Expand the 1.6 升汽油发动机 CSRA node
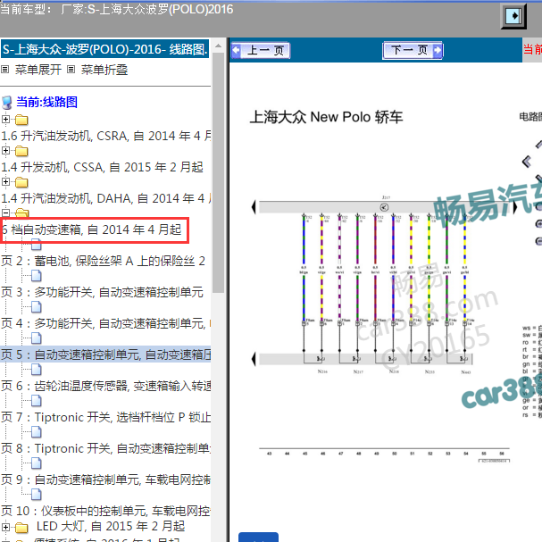542x542 pixels. 5,120
